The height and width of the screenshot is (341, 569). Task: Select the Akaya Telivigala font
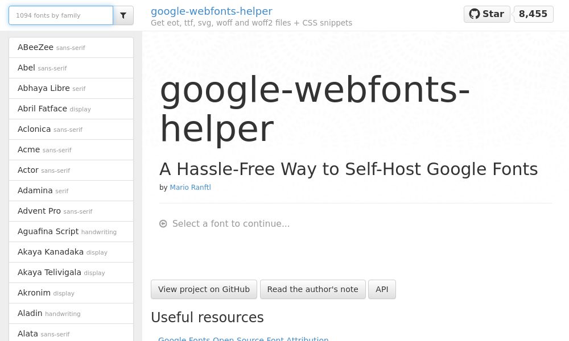tap(71, 272)
